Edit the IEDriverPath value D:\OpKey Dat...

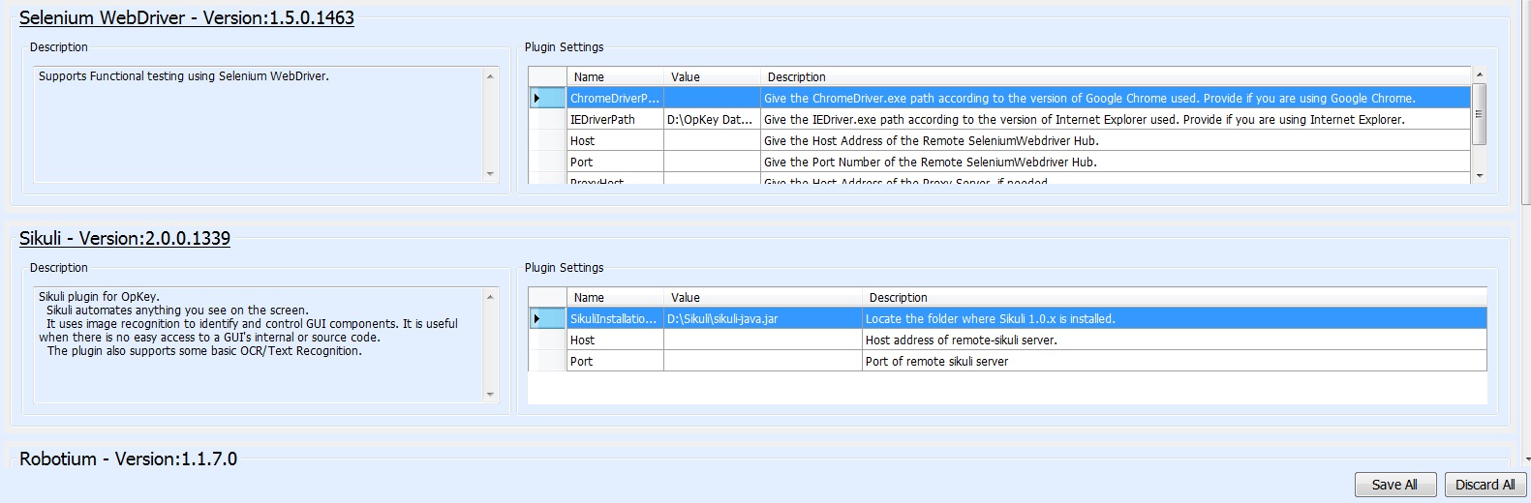pyautogui.click(x=712, y=119)
